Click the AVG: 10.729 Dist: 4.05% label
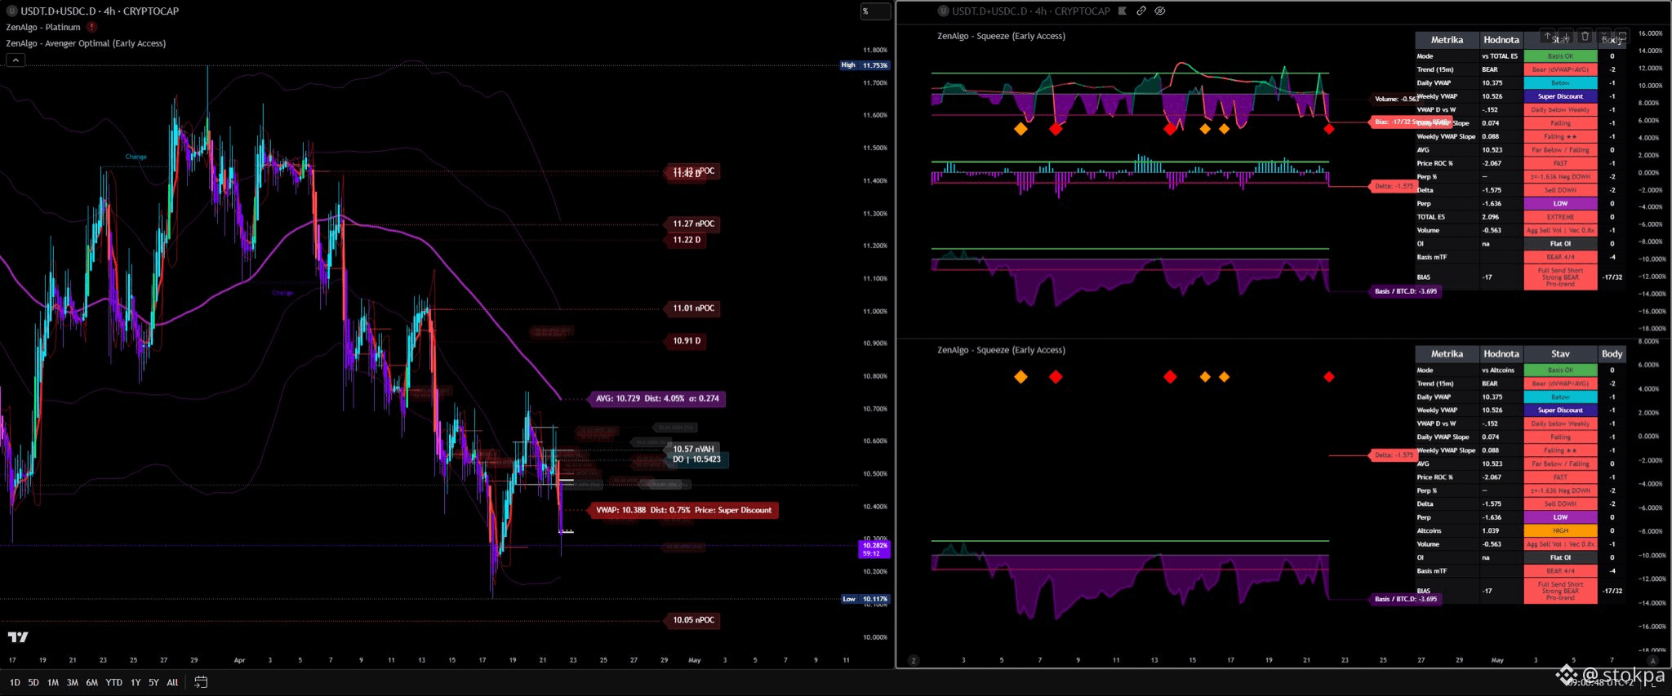1672x696 pixels. (x=657, y=398)
